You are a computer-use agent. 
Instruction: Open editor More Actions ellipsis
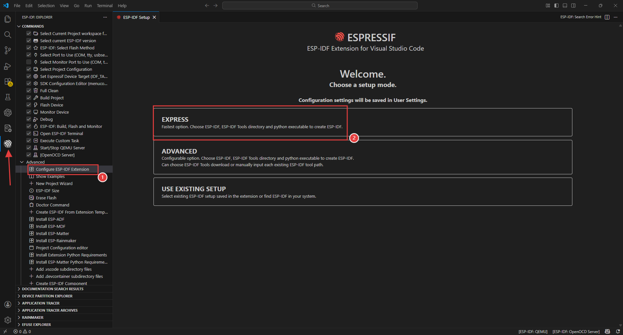tap(616, 17)
